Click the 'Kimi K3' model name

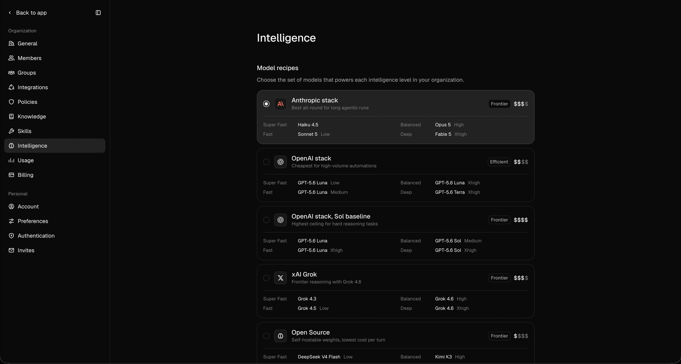tap(443, 357)
